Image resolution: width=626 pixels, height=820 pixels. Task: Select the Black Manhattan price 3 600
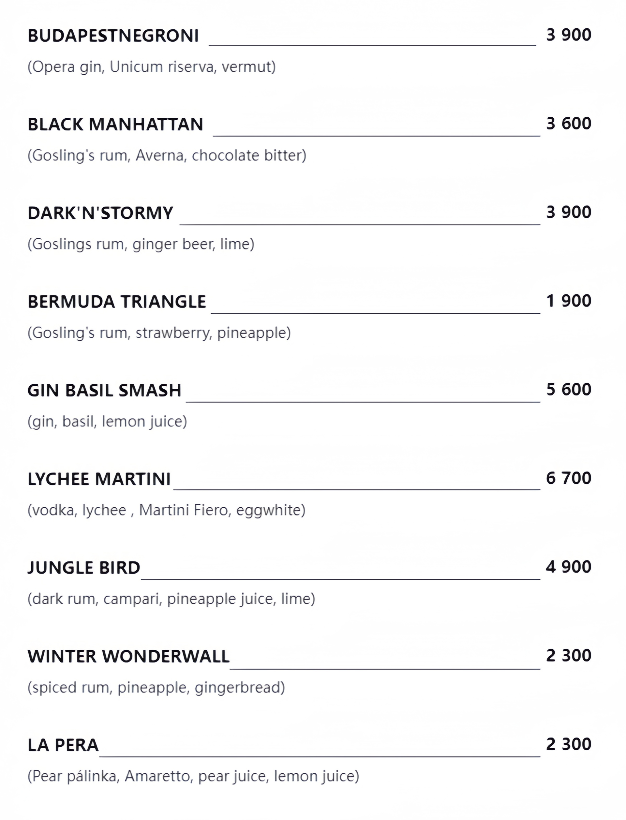pyautogui.click(x=569, y=124)
